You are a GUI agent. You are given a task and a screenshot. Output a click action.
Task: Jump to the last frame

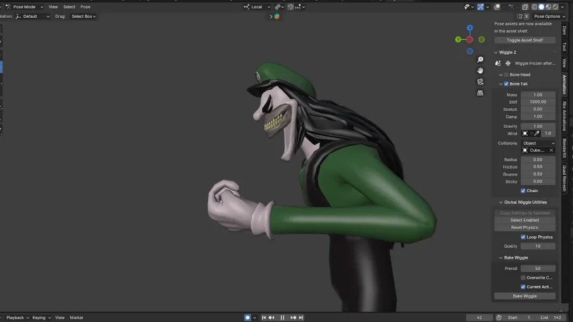pos(301,318)
